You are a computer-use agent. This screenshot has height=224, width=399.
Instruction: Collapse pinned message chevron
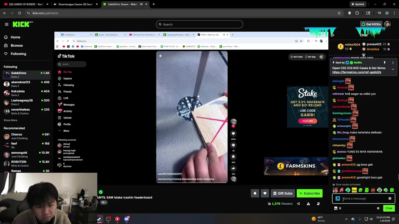click(x=393, y=69)
